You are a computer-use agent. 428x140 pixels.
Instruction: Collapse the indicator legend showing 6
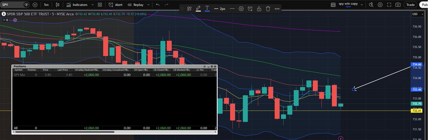5,20
